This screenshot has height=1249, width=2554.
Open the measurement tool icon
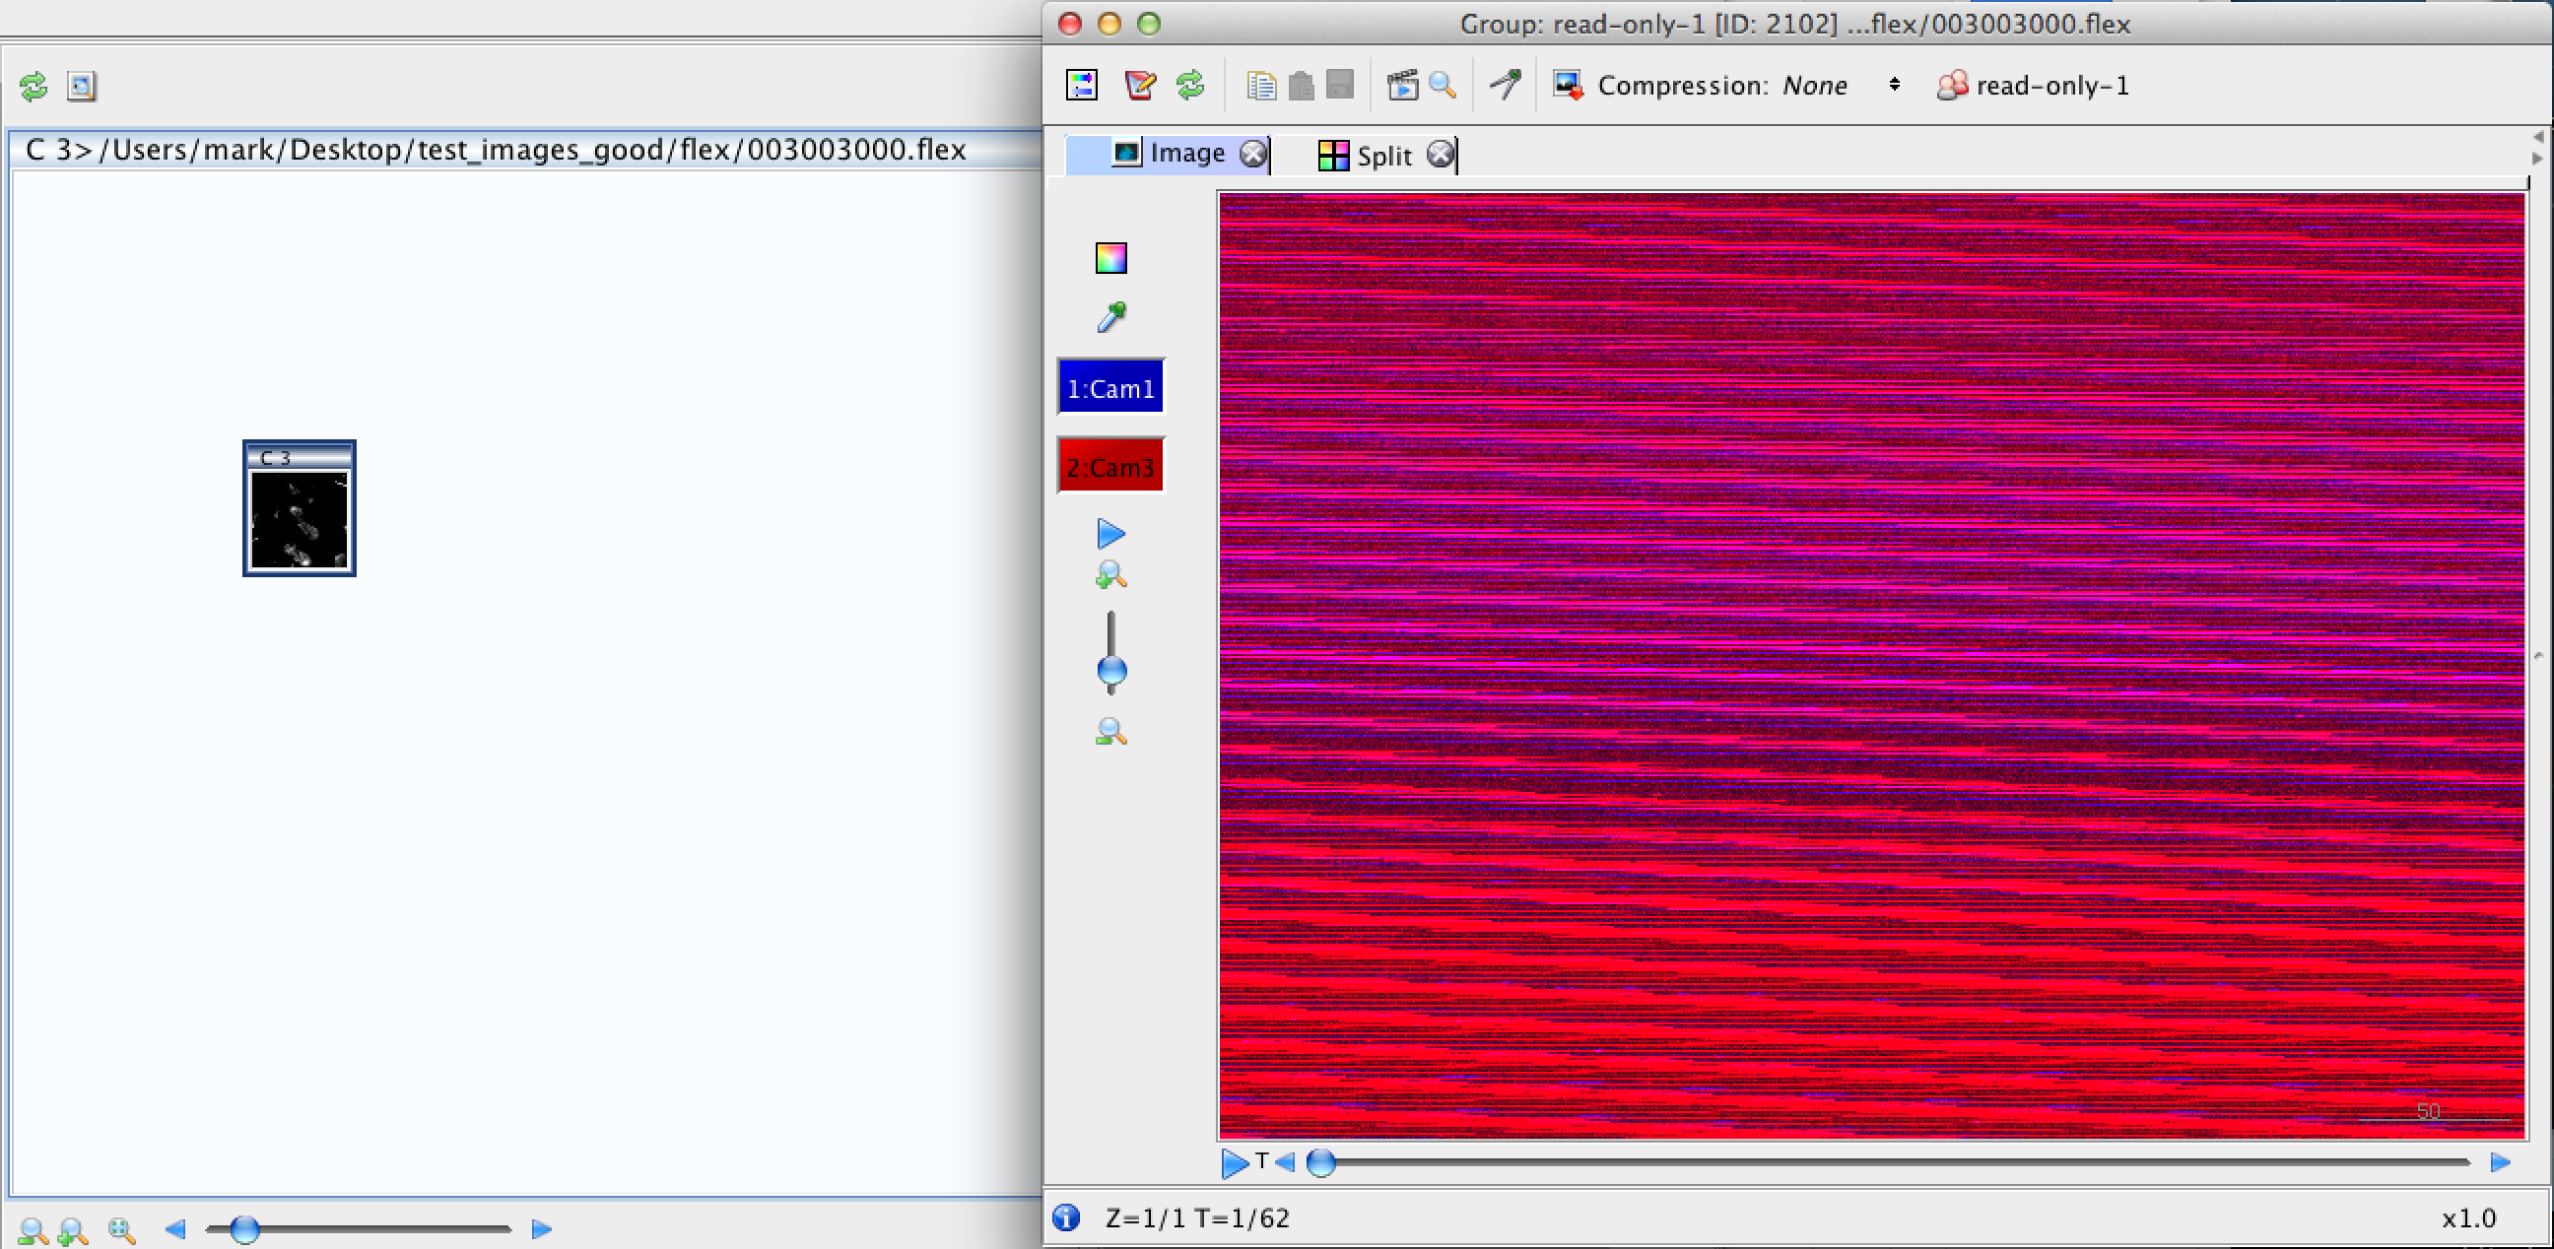1505,86
